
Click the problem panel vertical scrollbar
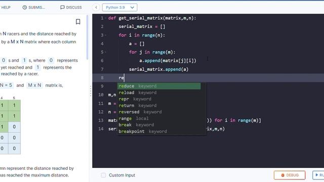[88, 37]
